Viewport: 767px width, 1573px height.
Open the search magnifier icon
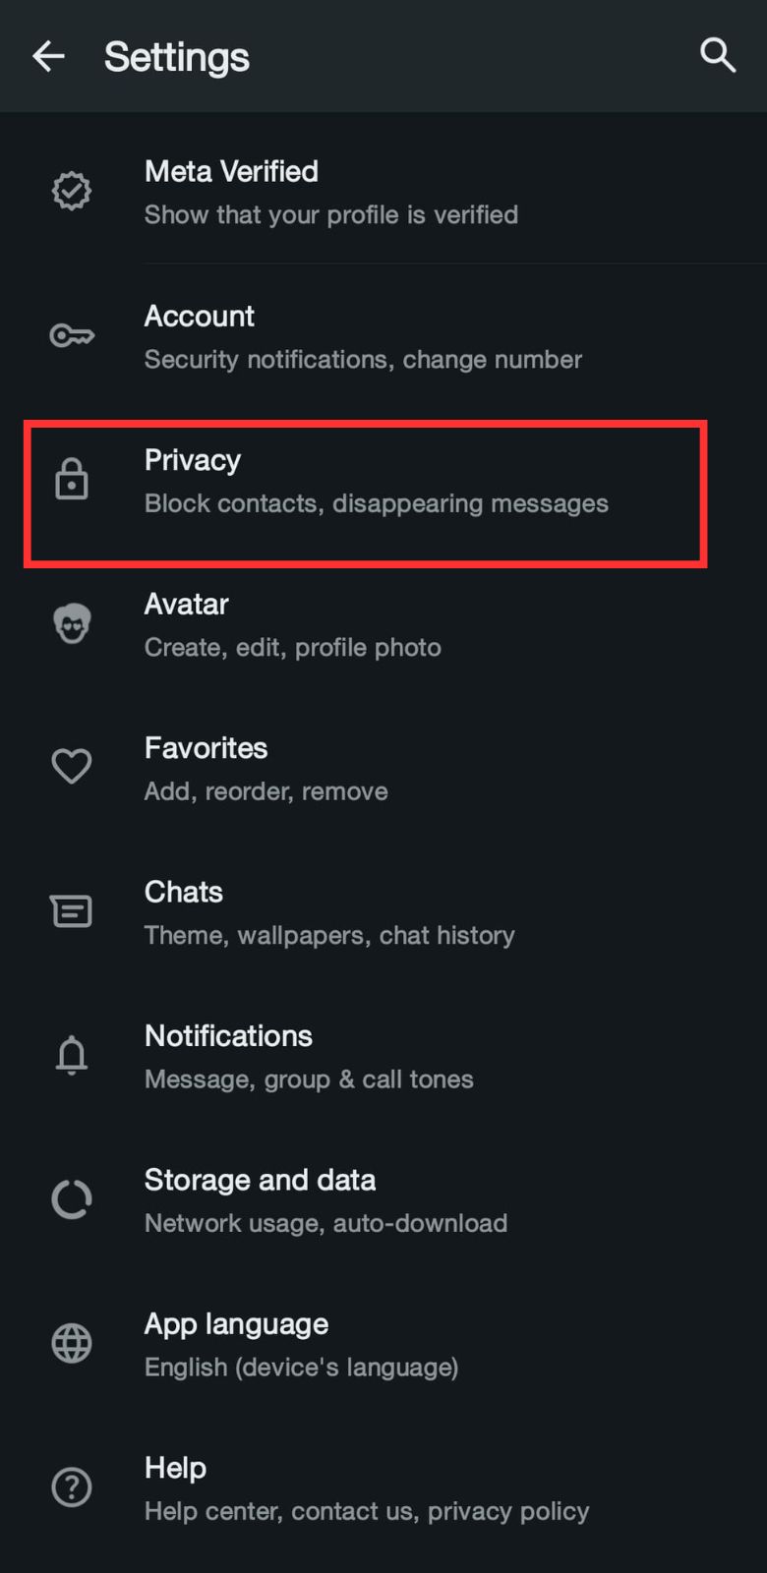pos(718,55)
